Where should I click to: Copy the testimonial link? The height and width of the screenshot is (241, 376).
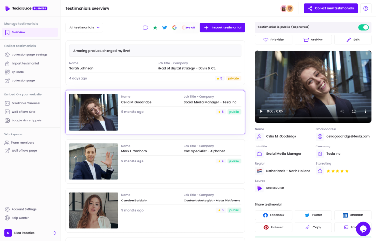click(x=313, y=227)
